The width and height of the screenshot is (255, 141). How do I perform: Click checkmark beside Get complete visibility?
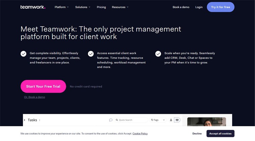[23, 54]
